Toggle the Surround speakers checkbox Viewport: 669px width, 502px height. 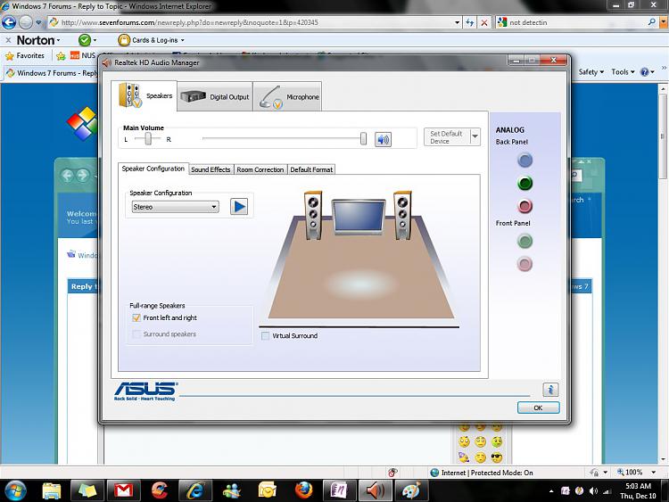click(x=136, y=334)
